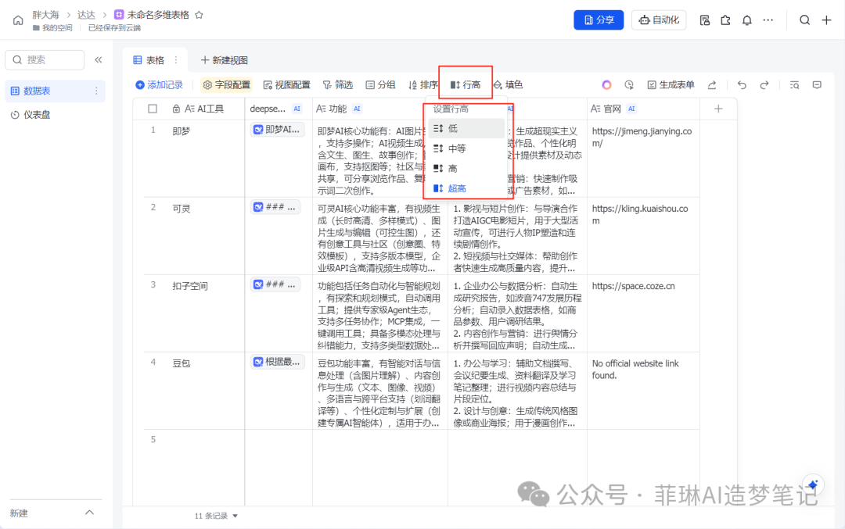Click AI badge on 功能 column header

pyautogui.click(x=357, y=109)
